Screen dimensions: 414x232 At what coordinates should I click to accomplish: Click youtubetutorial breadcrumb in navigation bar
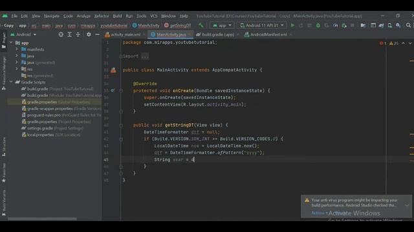coord(114,25)
